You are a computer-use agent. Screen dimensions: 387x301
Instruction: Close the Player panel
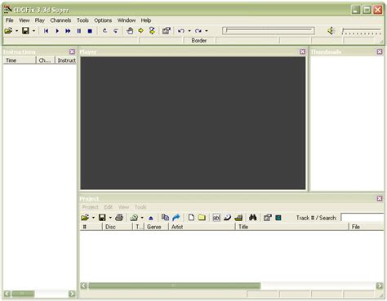pyautogui.click(x=302, y=51)
